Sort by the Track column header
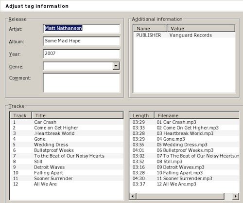Screen dimensions: 243x203 coord(21,115)
